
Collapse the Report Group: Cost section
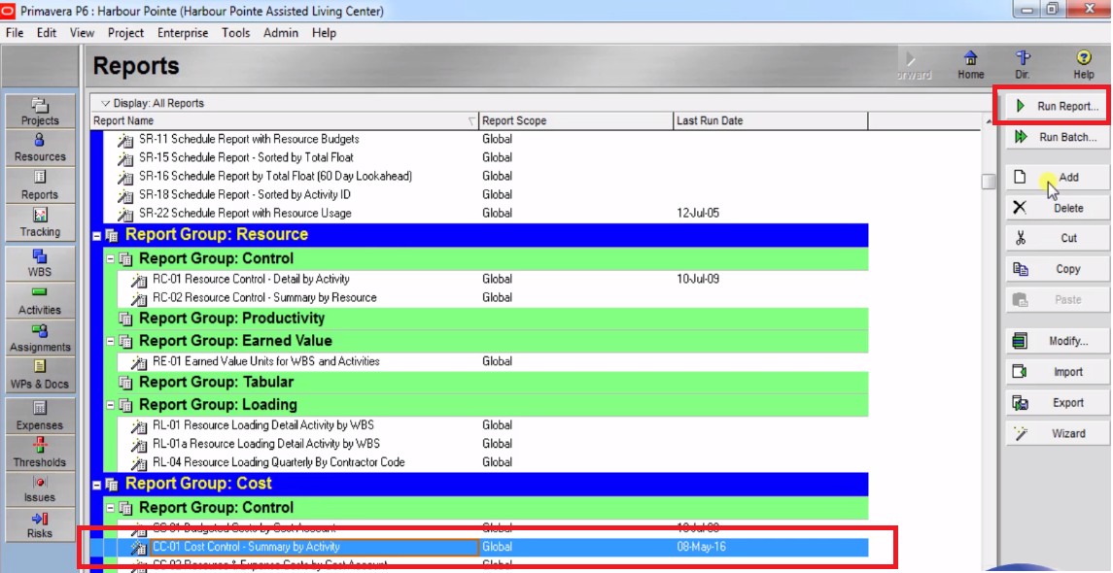[x=99, y=483]
